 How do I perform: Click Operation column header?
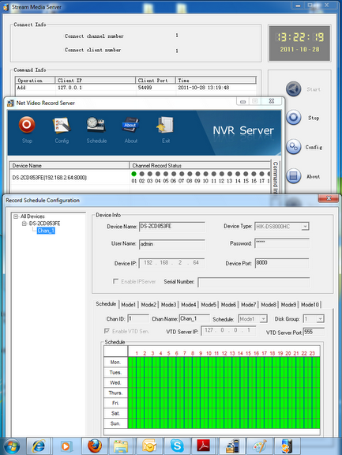(x=35, y=80)
